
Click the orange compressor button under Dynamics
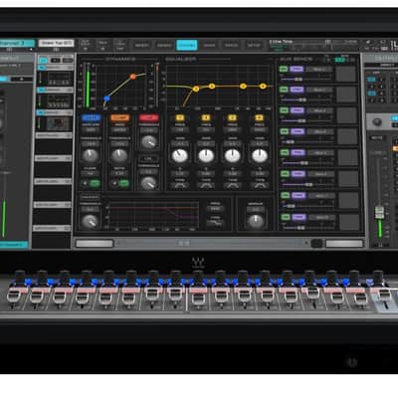[x=120, y=118]
